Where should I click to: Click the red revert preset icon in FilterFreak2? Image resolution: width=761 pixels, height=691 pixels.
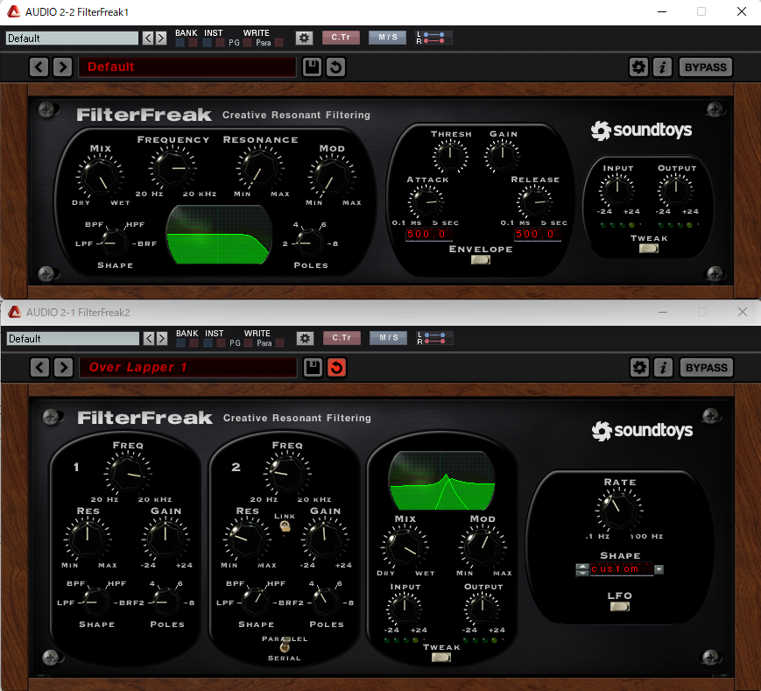(337, 367)
